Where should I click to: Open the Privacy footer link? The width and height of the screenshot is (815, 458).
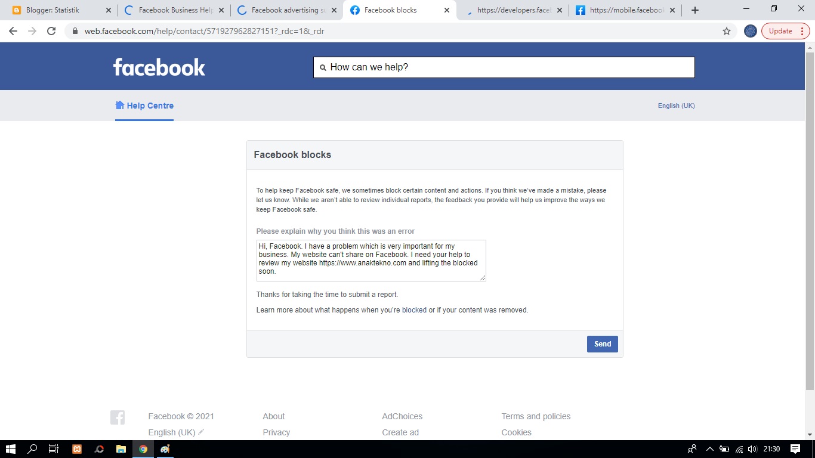coord(276,432)
